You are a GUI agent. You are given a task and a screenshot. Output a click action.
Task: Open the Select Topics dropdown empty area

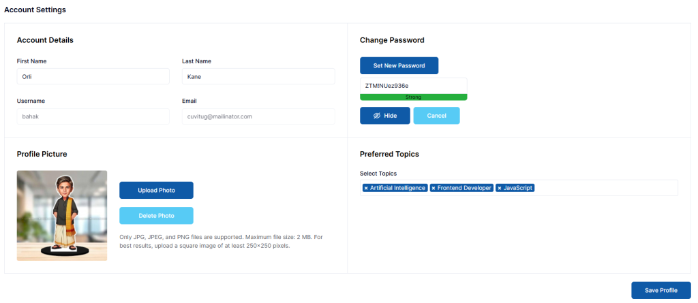(605, 188)
